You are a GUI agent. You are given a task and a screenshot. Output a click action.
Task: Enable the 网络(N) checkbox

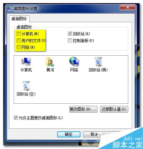click(19, 47)
